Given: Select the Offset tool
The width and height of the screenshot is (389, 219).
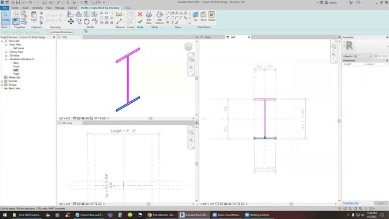Looking at the screenshot, I should pos(78,15).
